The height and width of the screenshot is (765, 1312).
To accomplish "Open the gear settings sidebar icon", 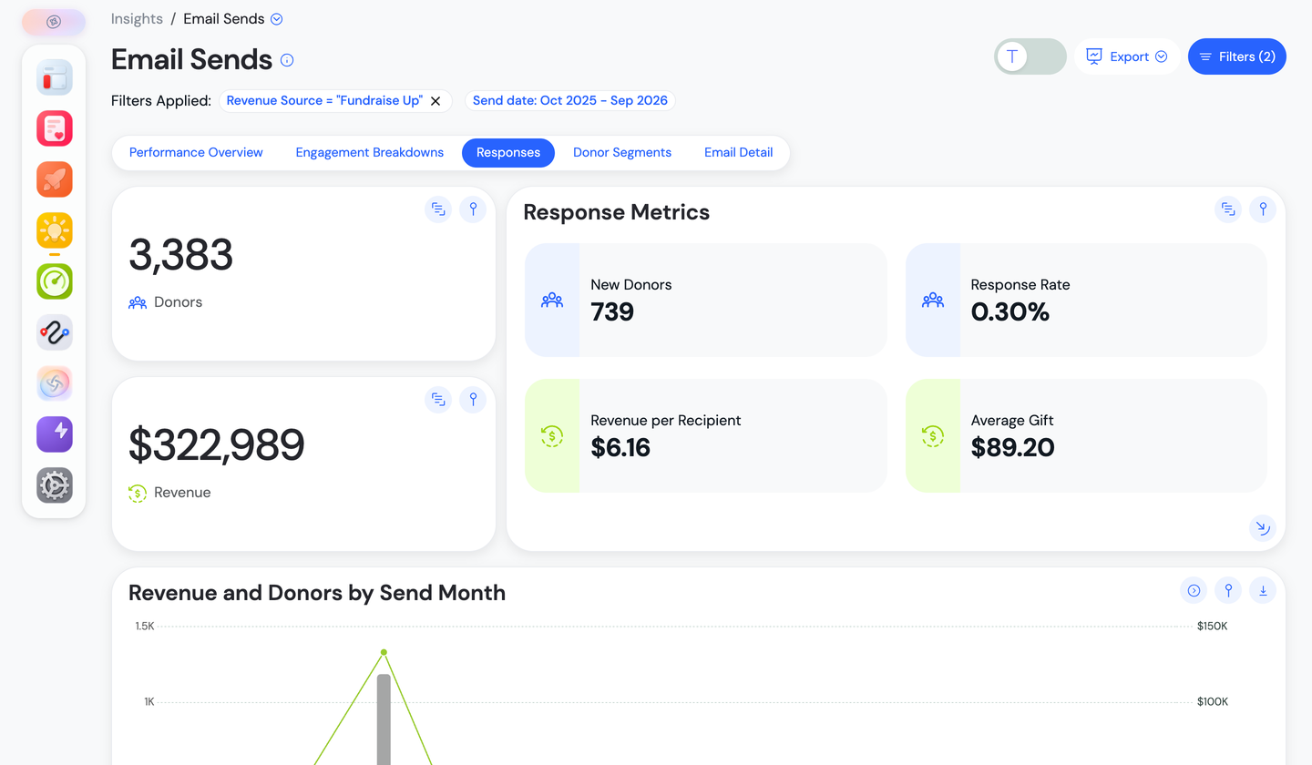I will (55, 485).
